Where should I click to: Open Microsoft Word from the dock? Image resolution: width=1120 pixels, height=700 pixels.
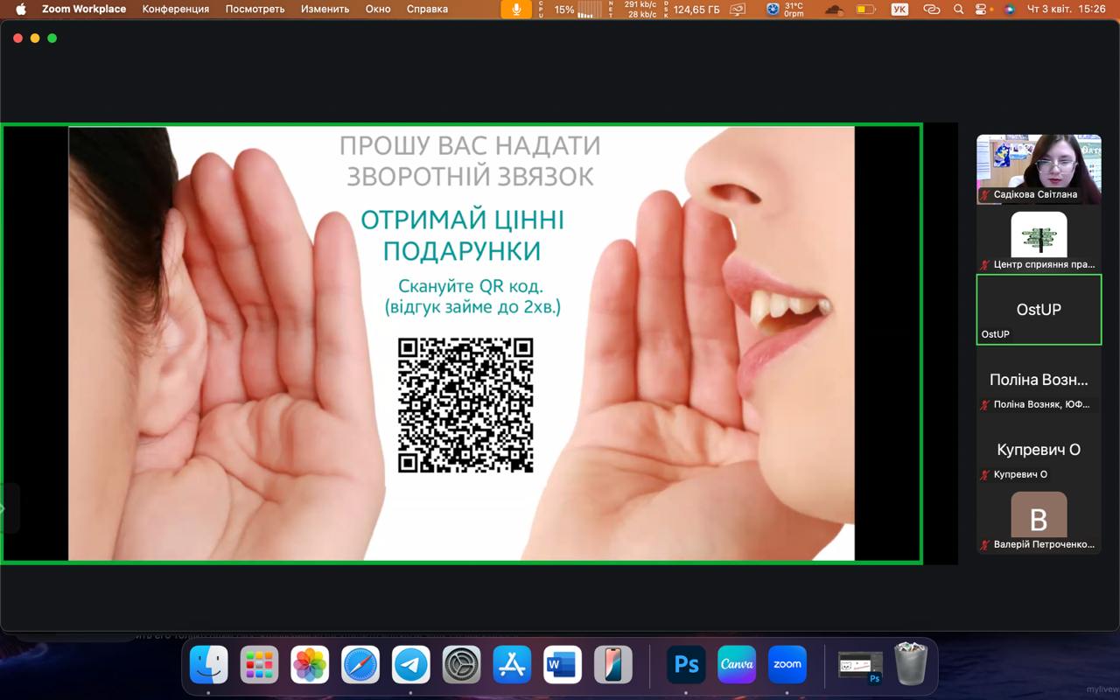(562, 665)
